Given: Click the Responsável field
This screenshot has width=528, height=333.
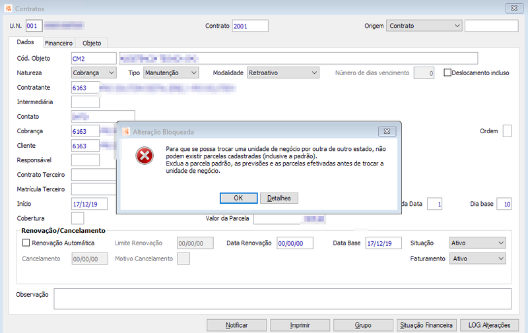Looking at the screenshot, I should click(x=86, y=160).
